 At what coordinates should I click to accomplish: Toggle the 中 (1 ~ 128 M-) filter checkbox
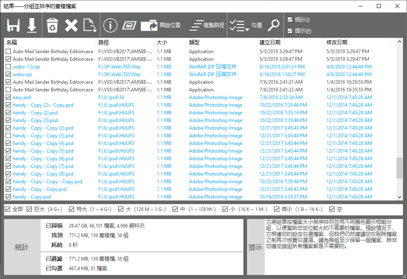(x=175, y=209)
